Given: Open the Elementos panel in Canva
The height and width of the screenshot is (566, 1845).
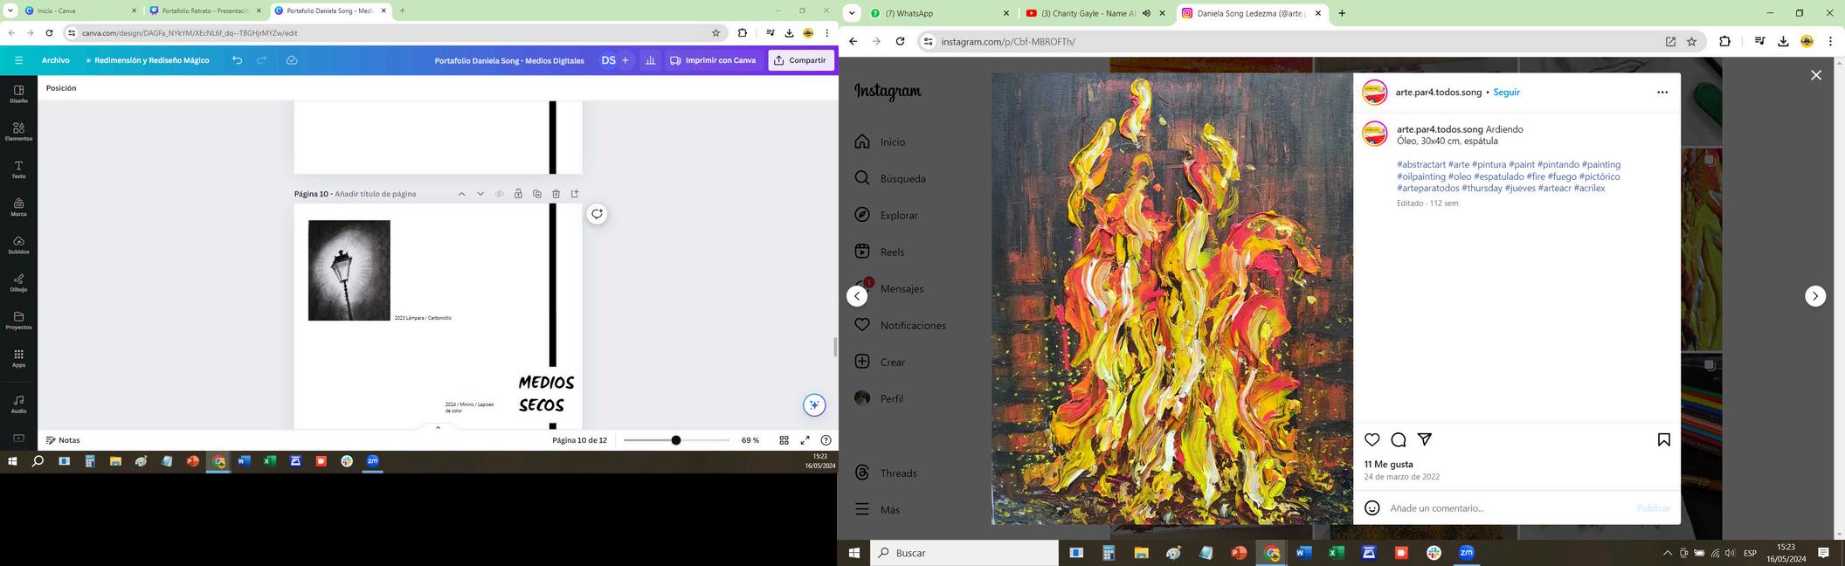Looking at the screenshot, I should 18,131.
